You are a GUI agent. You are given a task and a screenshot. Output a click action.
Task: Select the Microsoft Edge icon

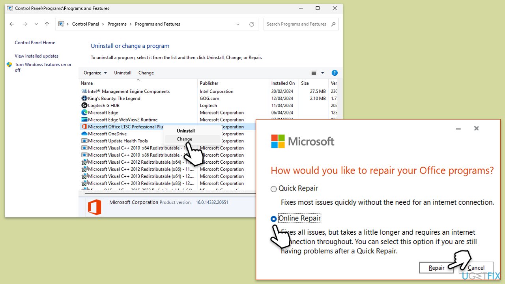(x=84, y=112)
